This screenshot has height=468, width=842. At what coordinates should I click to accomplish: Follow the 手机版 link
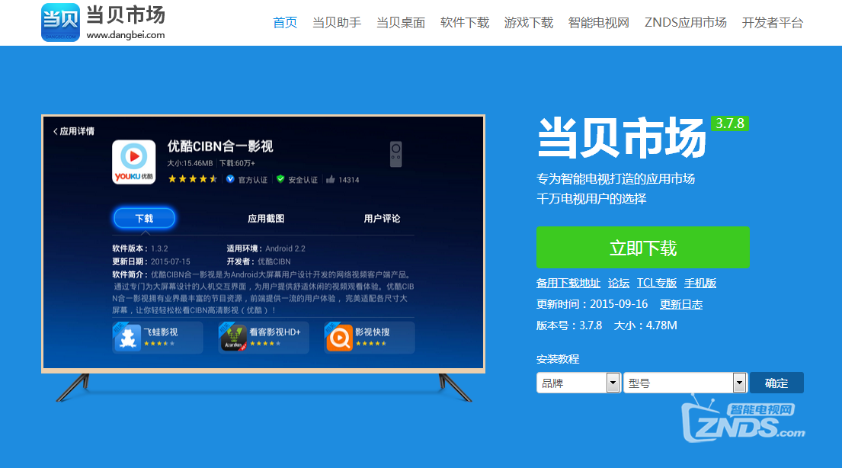point(700,284)
